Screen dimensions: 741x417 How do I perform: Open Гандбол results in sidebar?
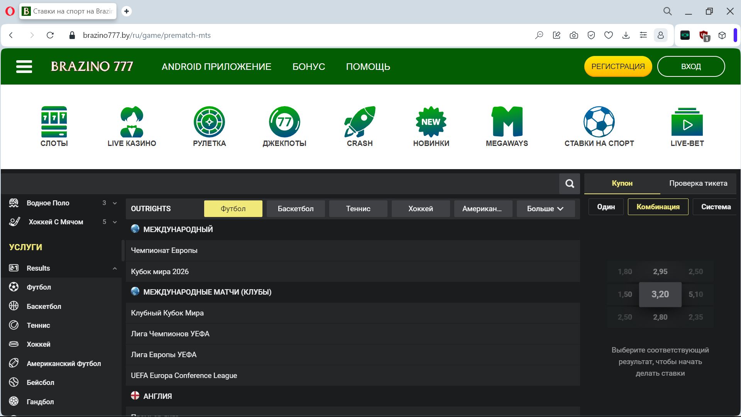[62, 402]
